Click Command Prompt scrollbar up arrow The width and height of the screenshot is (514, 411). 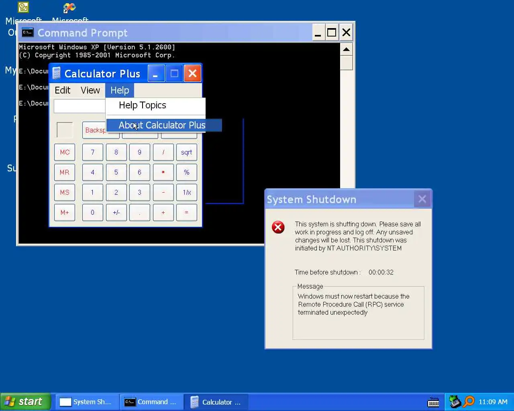click(x=346, y=49)
